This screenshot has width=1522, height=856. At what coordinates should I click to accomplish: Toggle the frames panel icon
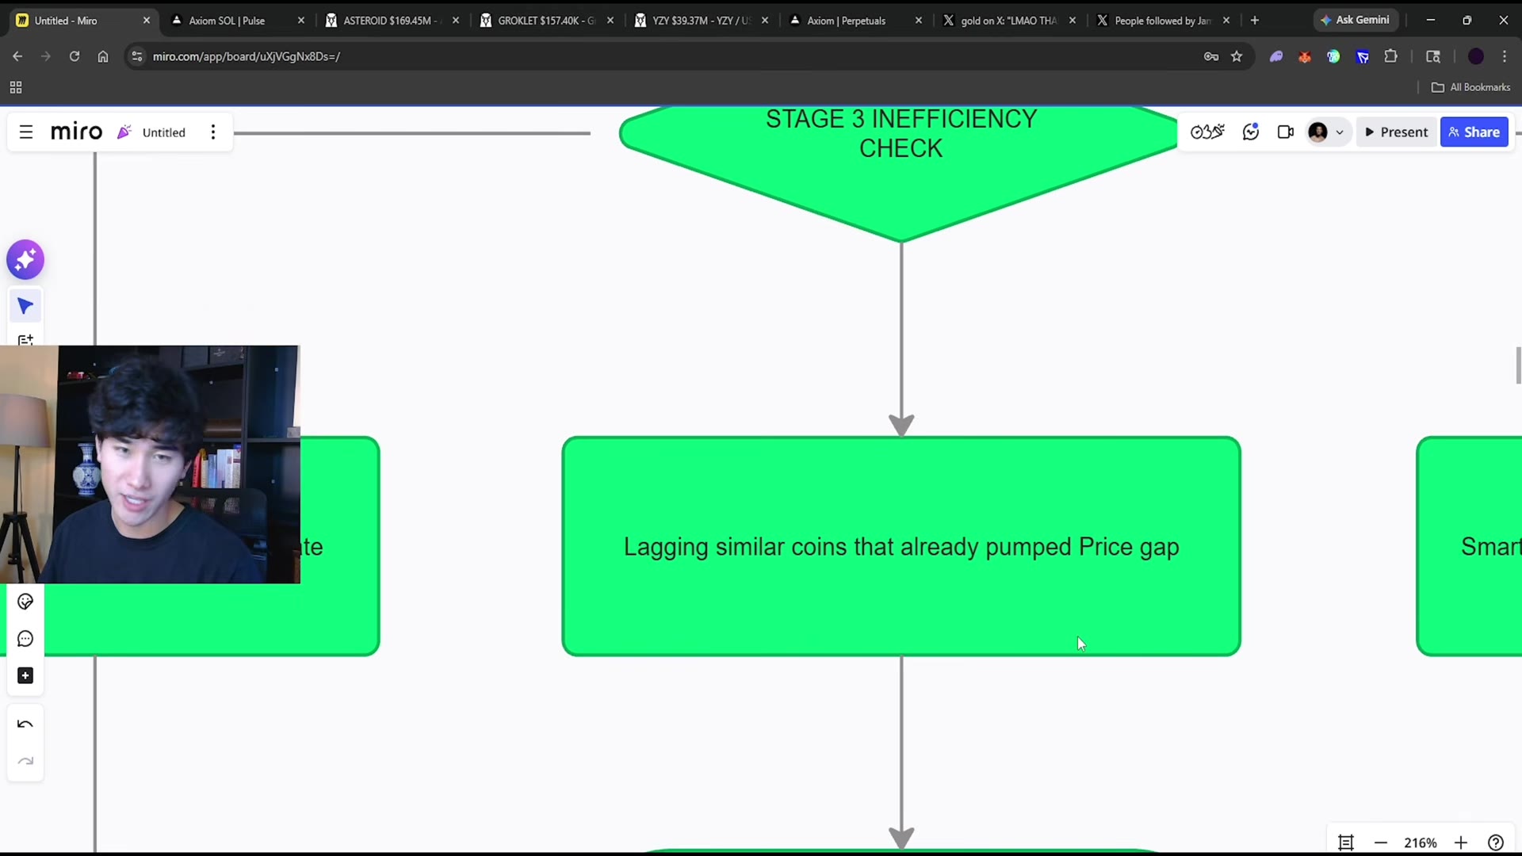point(1346,843)
